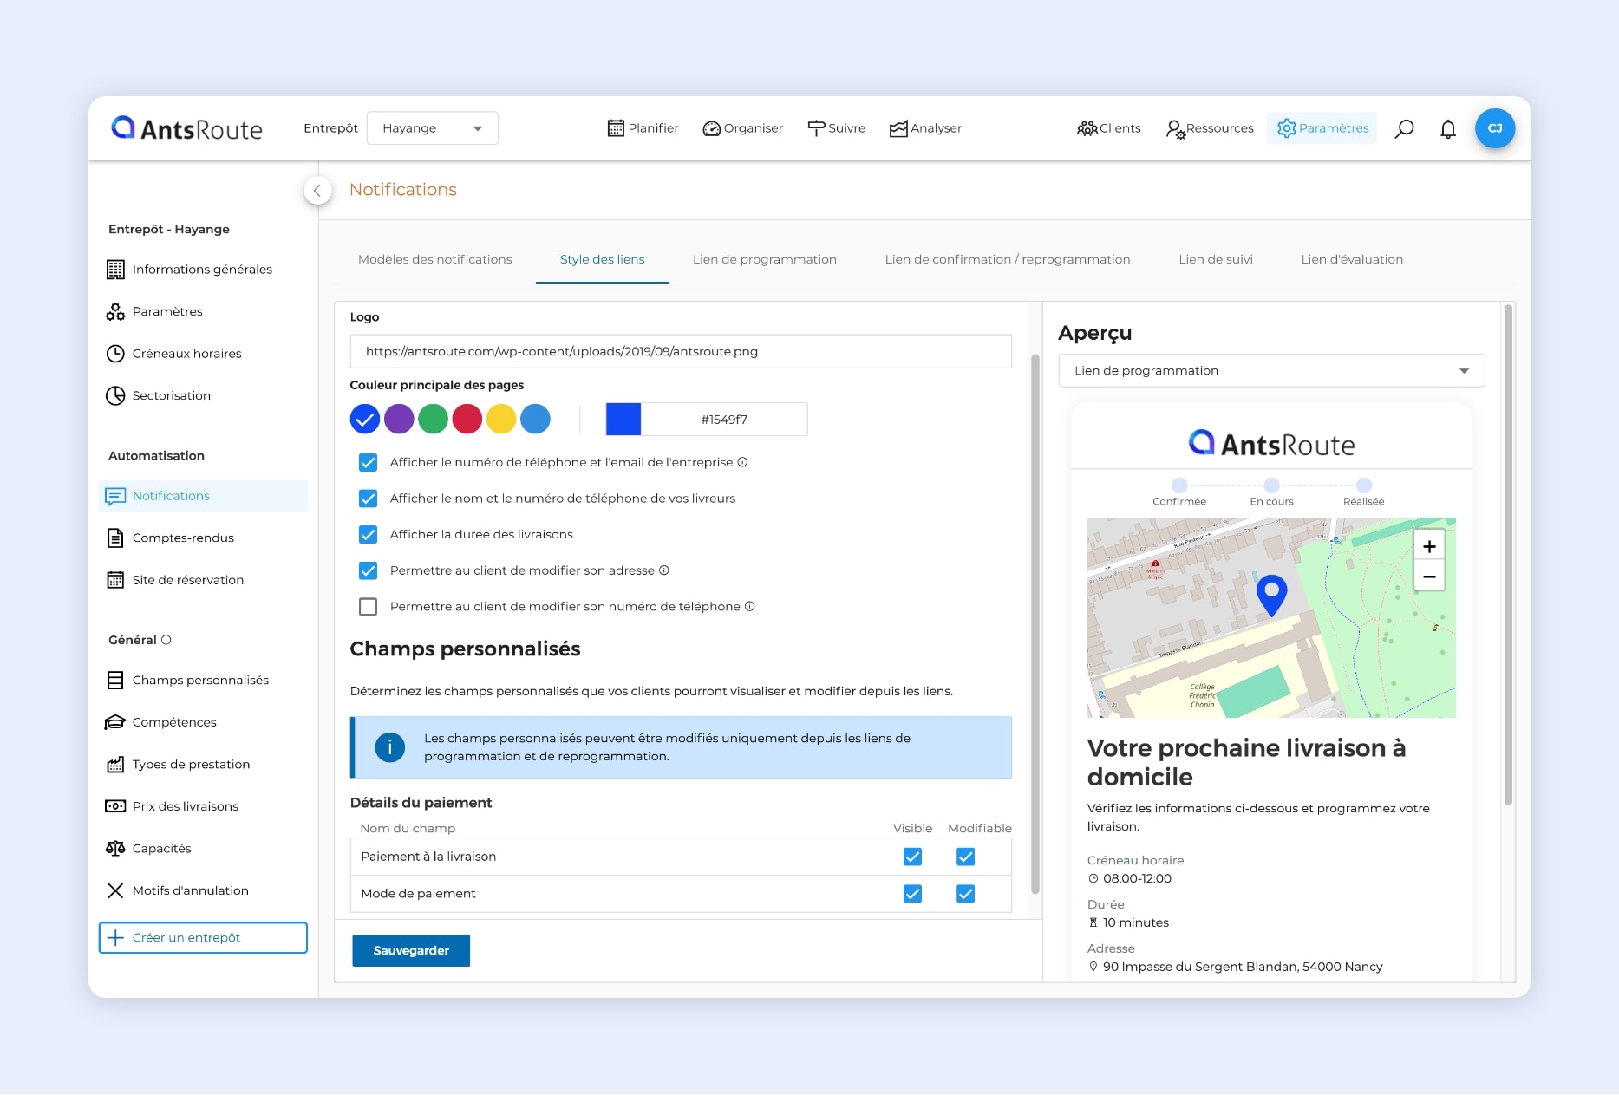Click the notifications bell icon

[x=1447, y=129]
